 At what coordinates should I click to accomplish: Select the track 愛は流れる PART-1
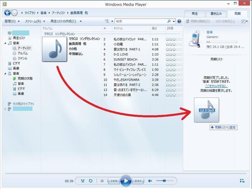(x=127, y=49)
